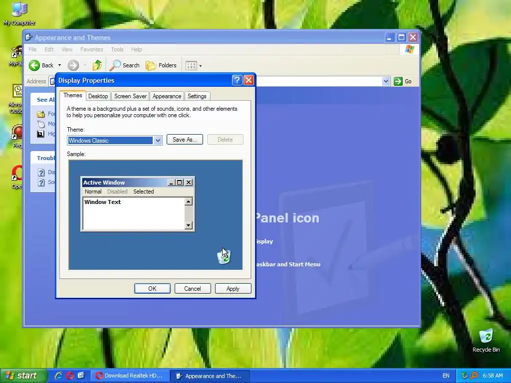Open the Help menu
The height and width of the screenshot is (383, 511).
pyautogui.click(x=137, y=49)
